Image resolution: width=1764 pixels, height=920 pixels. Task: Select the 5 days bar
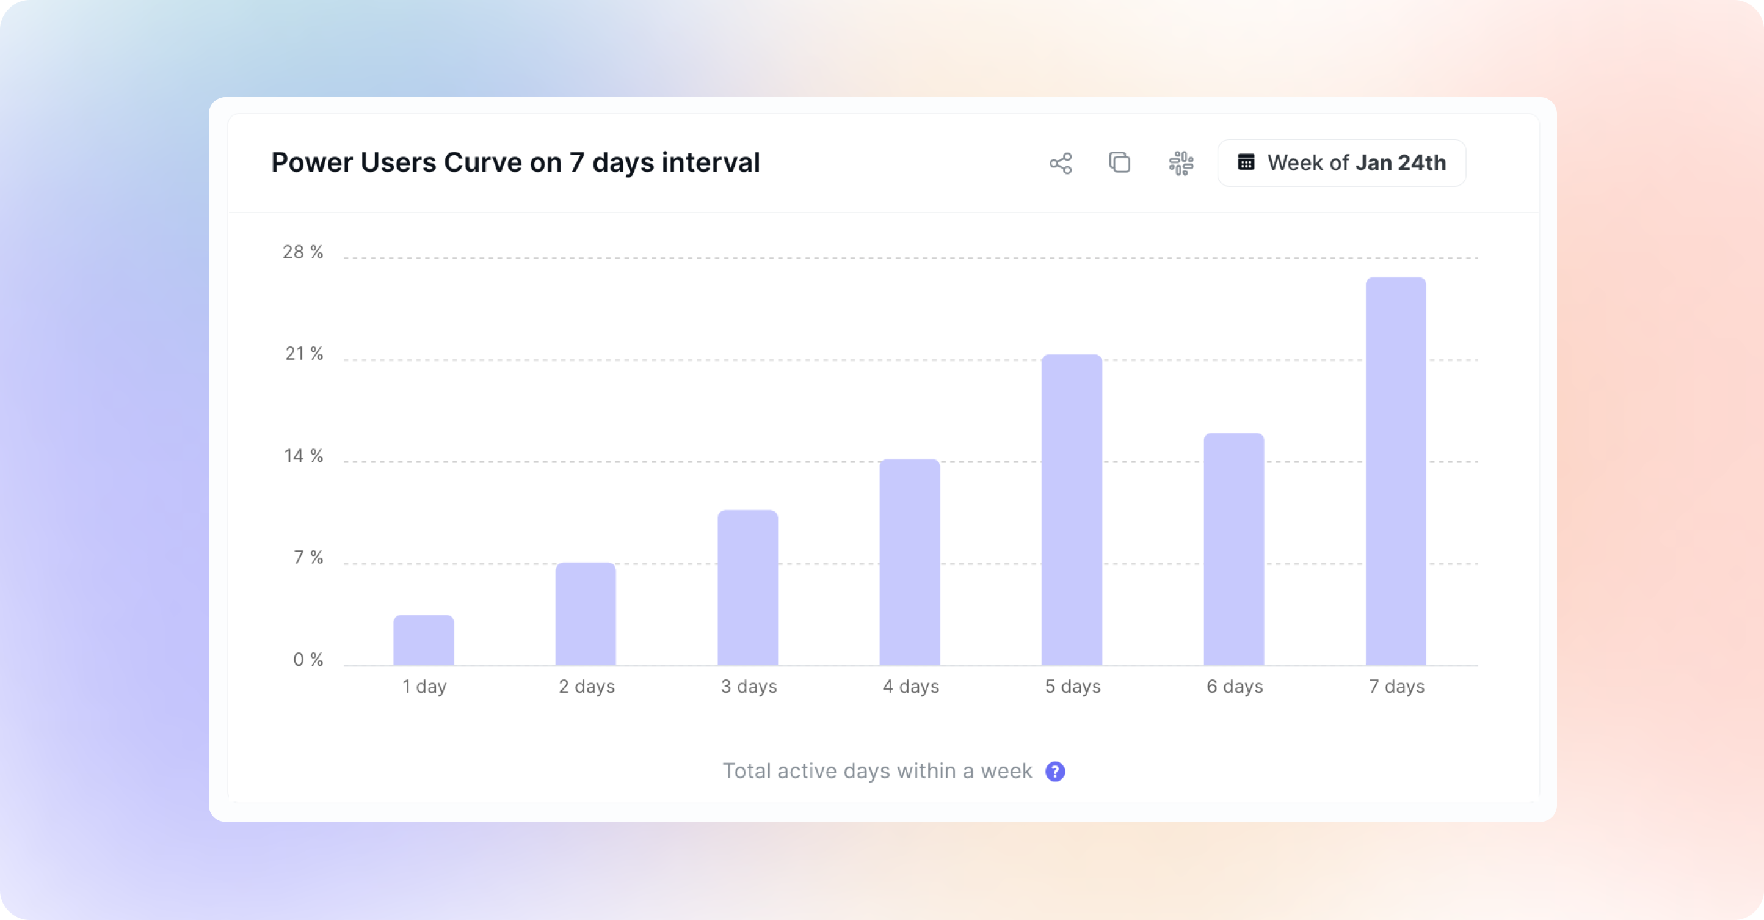coord(1072,509)
